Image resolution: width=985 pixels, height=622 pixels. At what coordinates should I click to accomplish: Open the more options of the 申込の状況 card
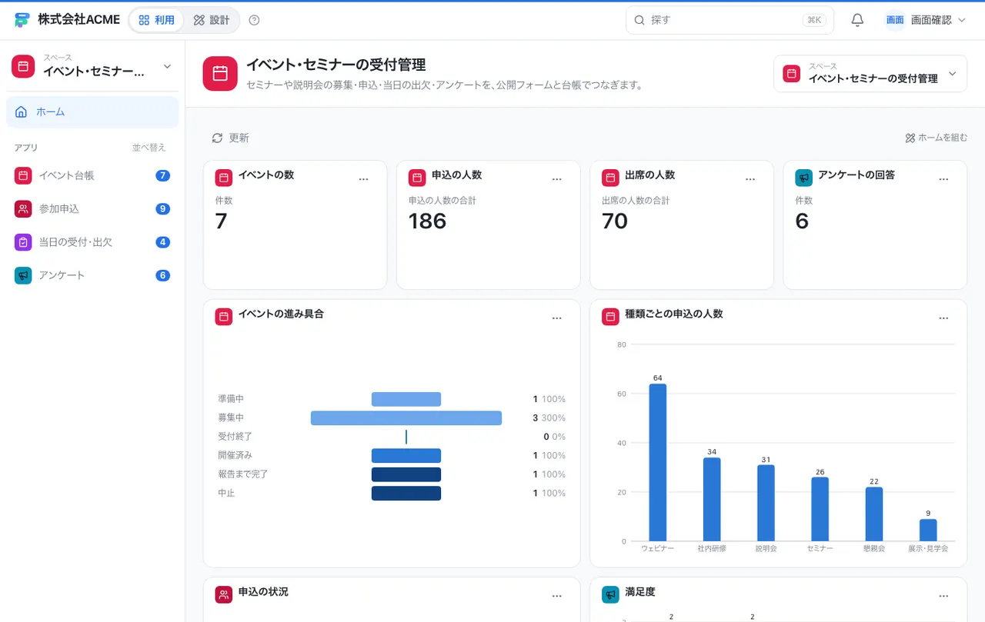pyautogui.click(x=557, y=595)
